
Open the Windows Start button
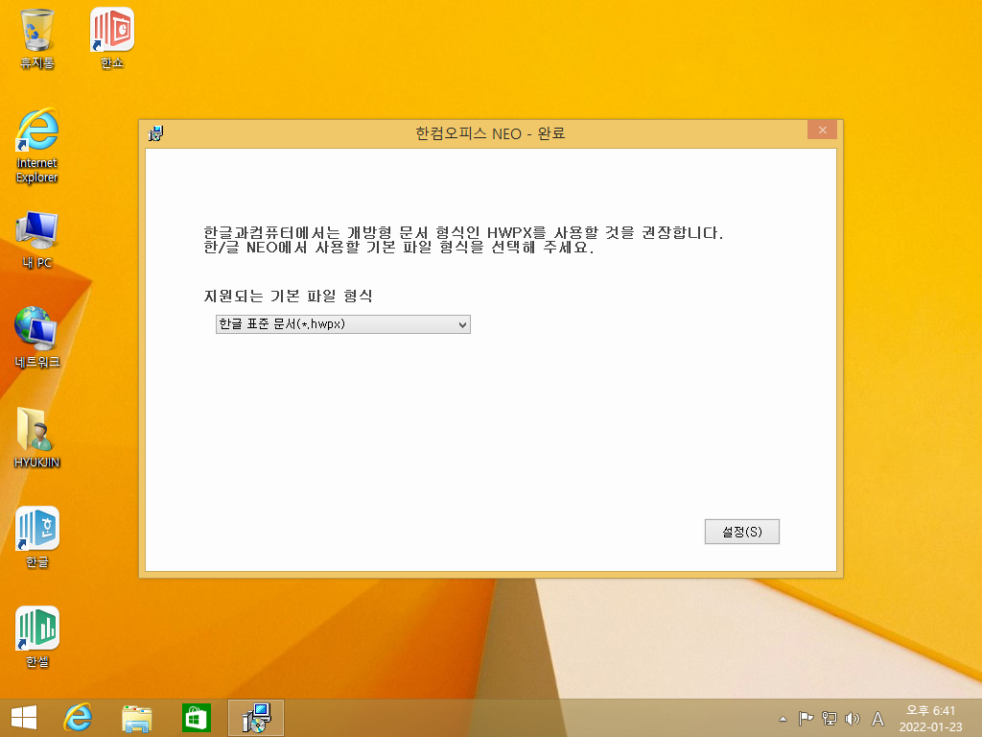(24, 718)
